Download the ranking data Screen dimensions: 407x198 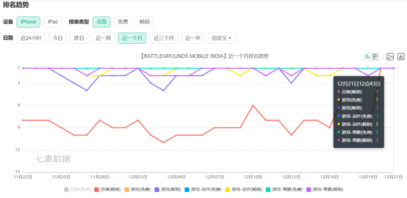(401, 56)
